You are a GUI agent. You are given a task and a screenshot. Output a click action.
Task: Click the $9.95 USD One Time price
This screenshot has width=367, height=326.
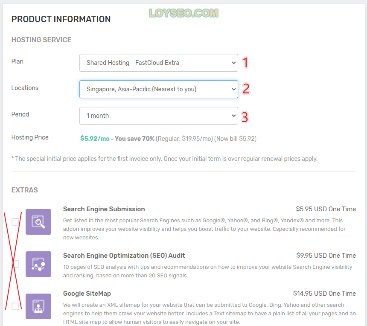click(x=326, y=255)
